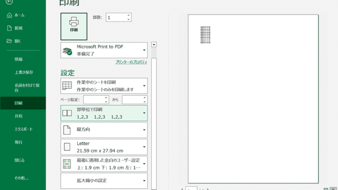
Task: Click the custom margins star icon
Action: (67, 164)
